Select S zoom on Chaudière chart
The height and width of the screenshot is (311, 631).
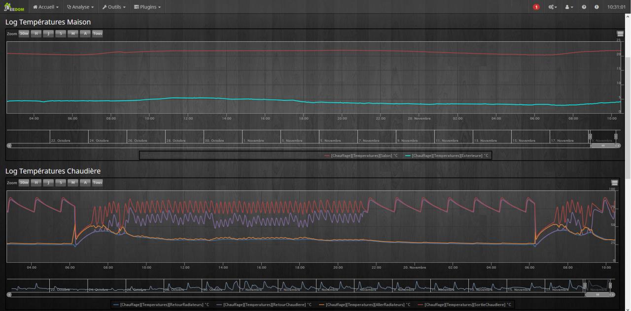pos(61,182)
